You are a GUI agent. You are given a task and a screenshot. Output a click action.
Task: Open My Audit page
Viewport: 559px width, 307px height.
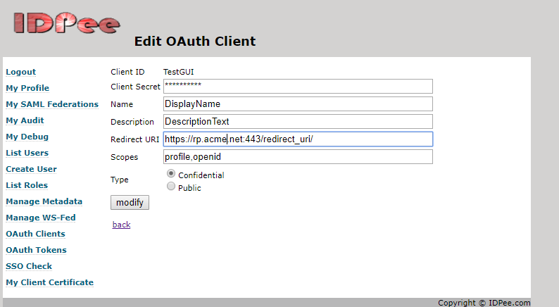(25, 120)
